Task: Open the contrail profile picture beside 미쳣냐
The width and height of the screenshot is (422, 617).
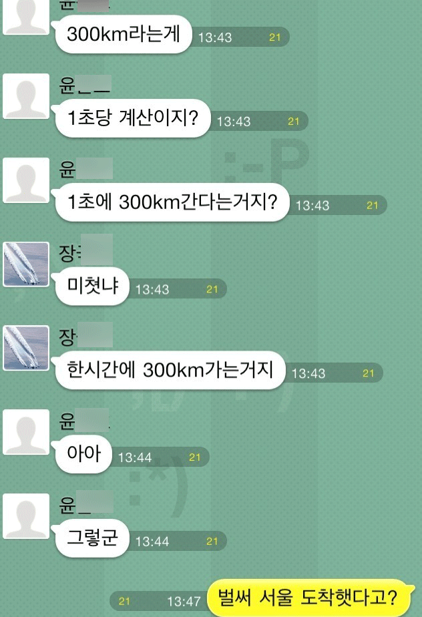Action: coord(26,264)
